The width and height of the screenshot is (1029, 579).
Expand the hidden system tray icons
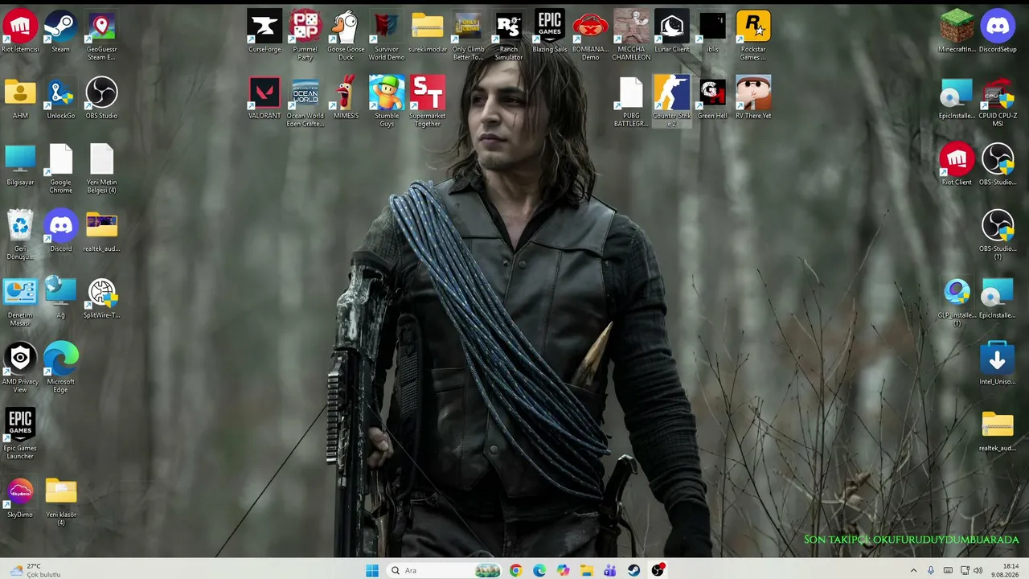pyautogui.click(x=913, y=570)
